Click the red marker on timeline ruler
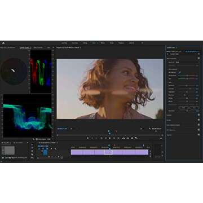This screenshot has height=203, width=203. (114, 145)
